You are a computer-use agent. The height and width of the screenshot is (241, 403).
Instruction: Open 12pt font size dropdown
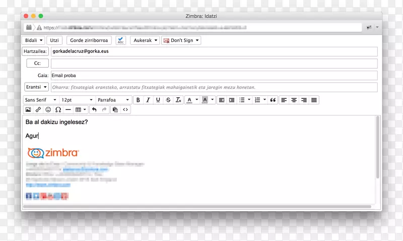pyautogui.click(x=77, y=100)
